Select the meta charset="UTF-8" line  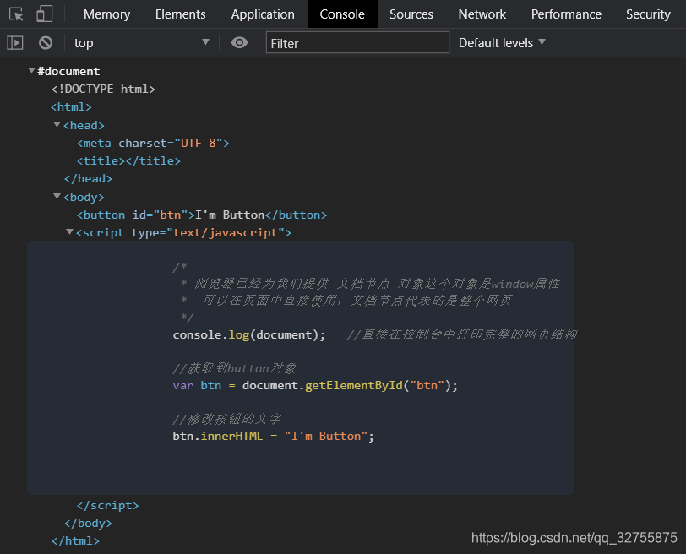click(x=153, y=144)
